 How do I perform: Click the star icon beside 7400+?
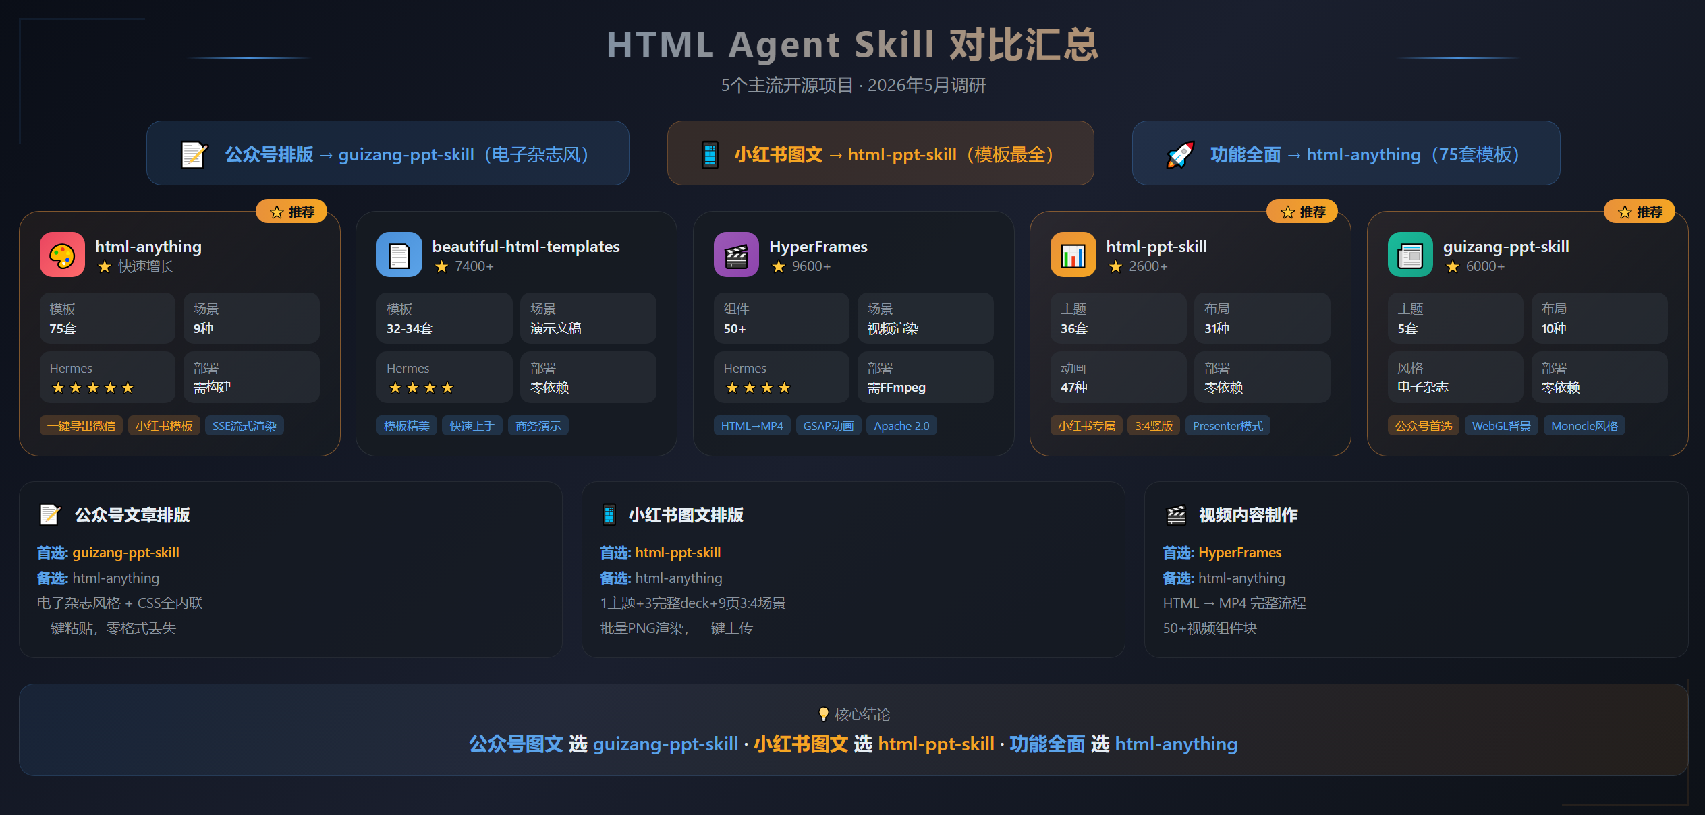(441, 267)
